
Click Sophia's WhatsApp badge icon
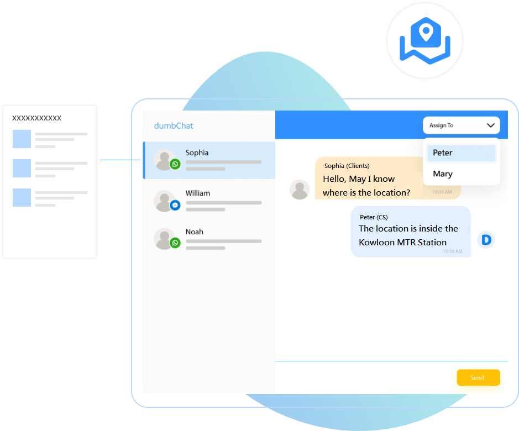(175, 164)
